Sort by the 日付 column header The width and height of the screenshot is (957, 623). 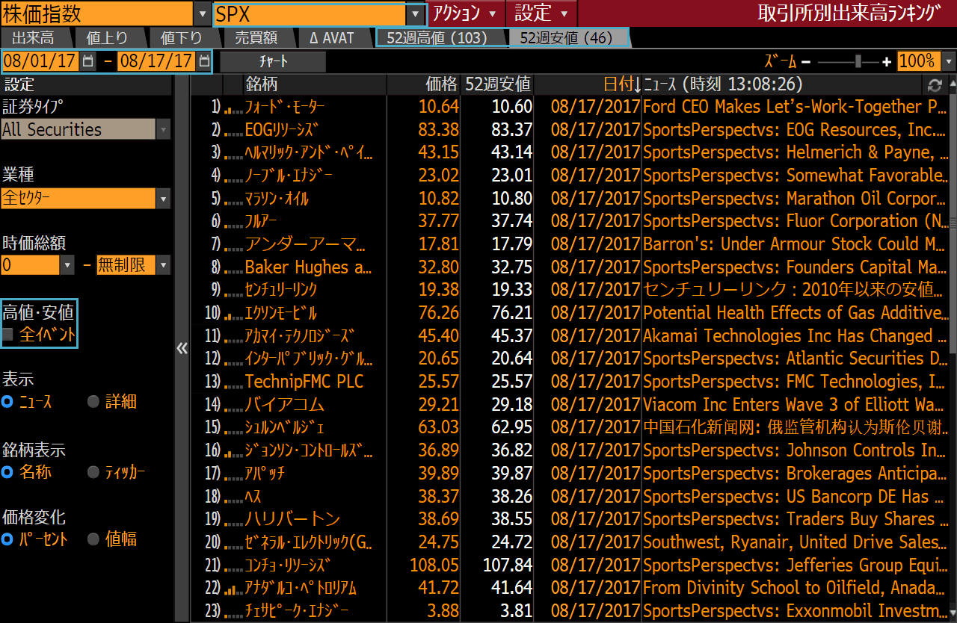tap(588, 85)
